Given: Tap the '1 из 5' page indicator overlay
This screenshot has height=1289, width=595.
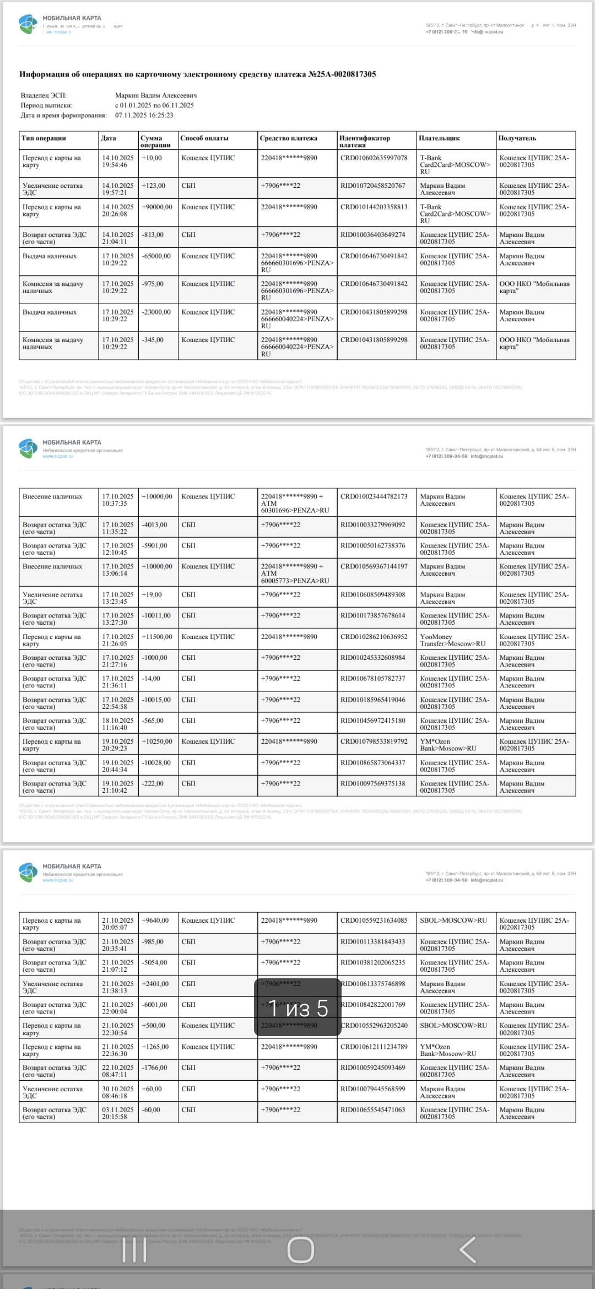Looking at the screenshot, I should tap(298, 1008).
